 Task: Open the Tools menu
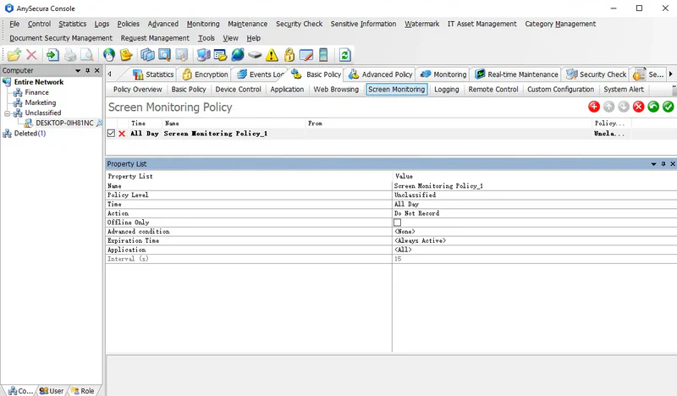click(206, 38)
